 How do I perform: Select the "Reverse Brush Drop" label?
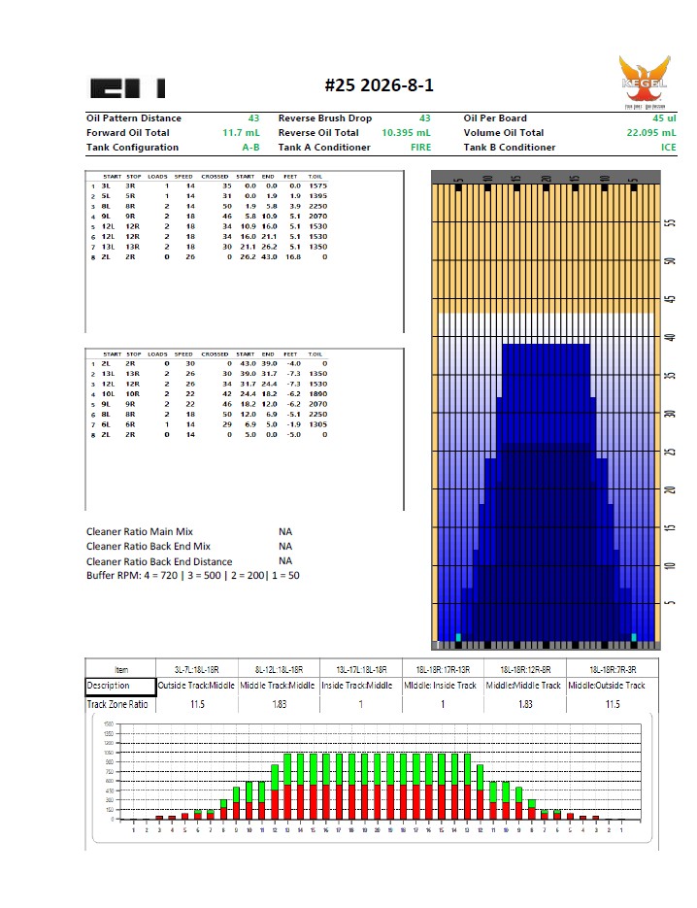coord(325,118)
